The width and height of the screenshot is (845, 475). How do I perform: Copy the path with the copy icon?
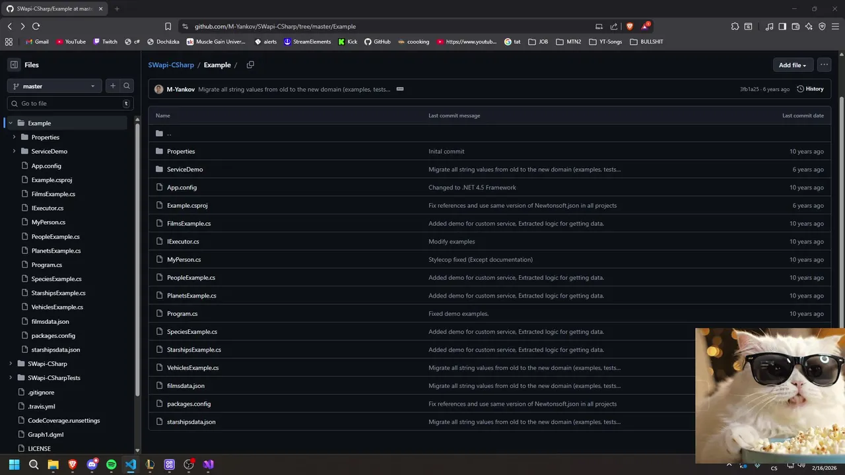tap(250, 65)
